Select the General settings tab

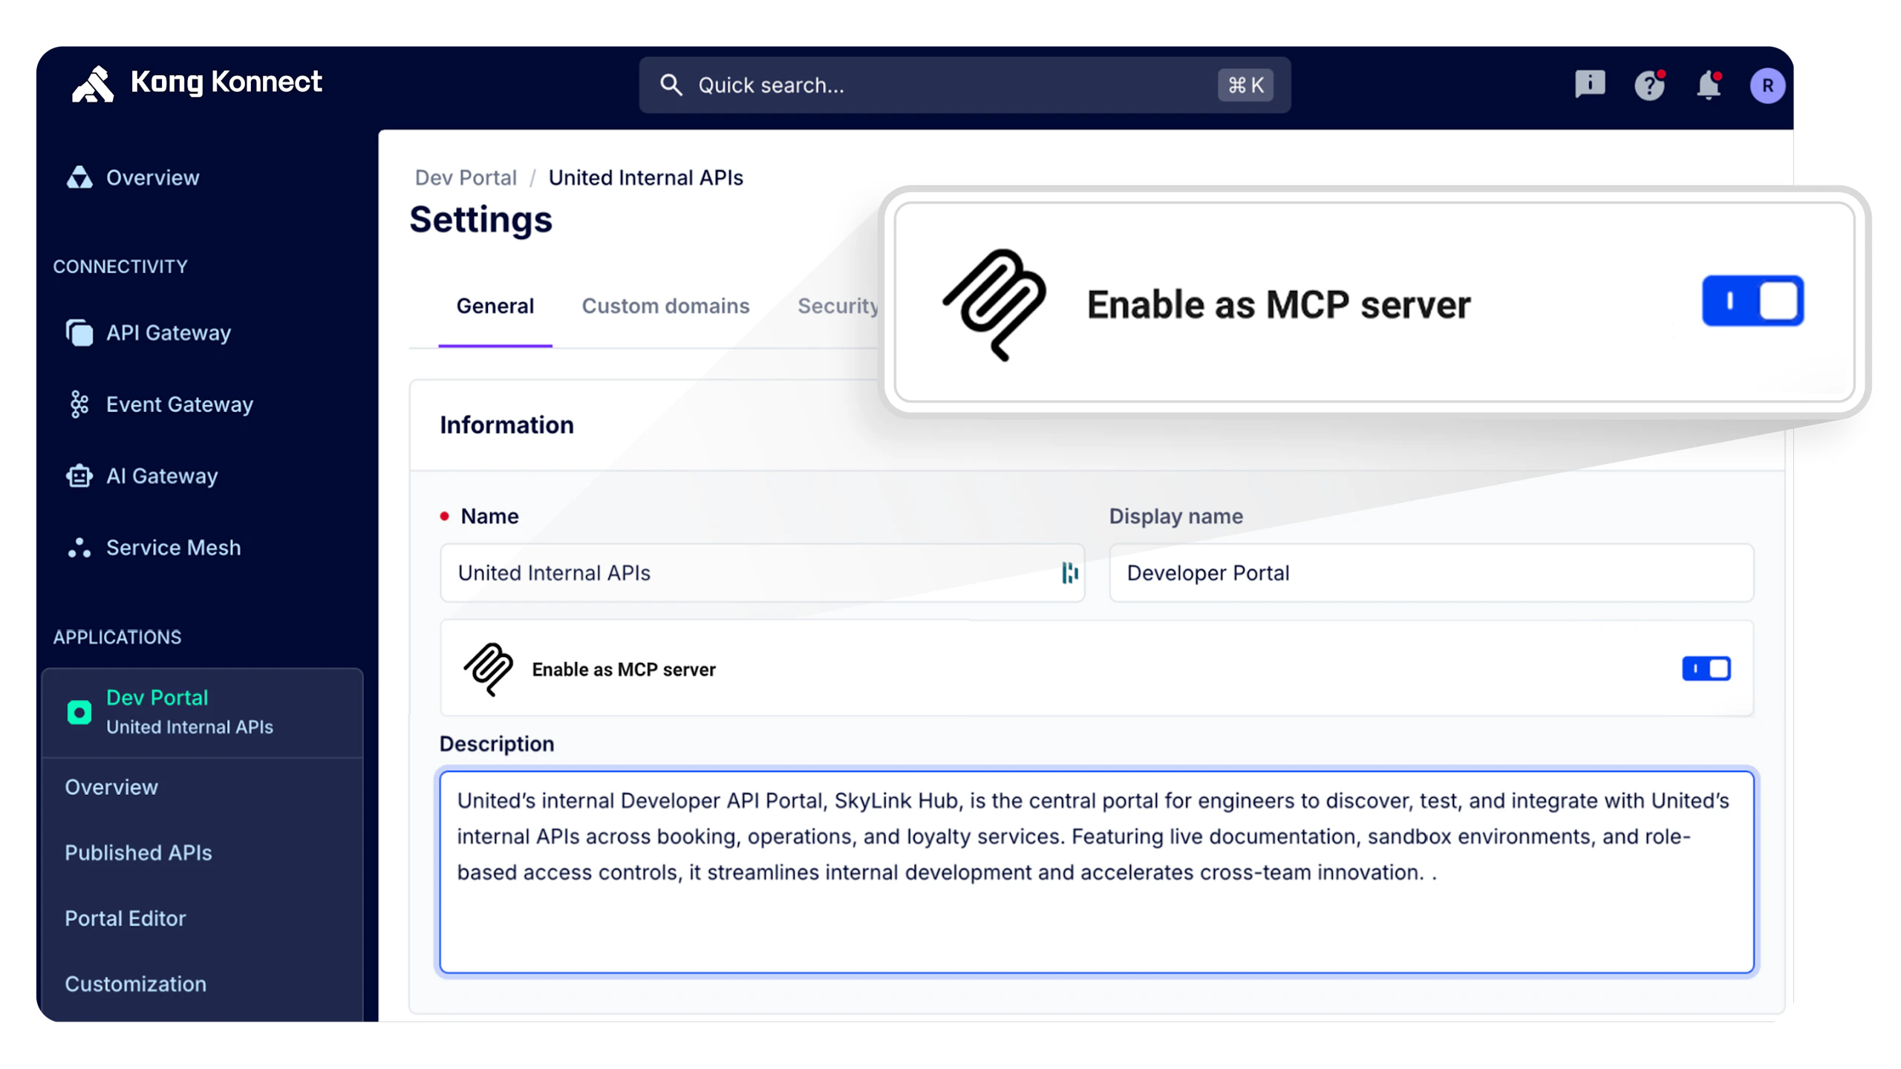(x=495, y=306)
